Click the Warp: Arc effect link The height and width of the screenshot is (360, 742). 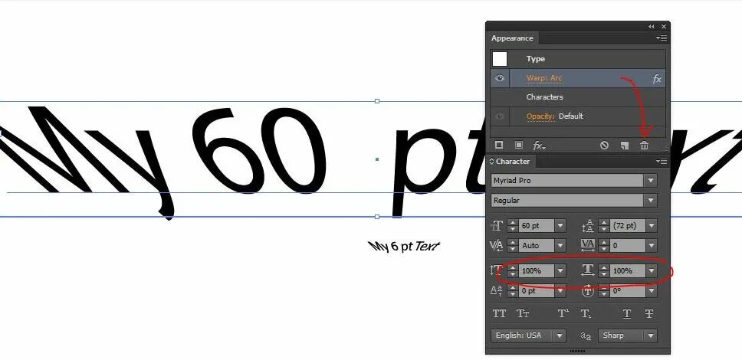click(x=544, y=78)
